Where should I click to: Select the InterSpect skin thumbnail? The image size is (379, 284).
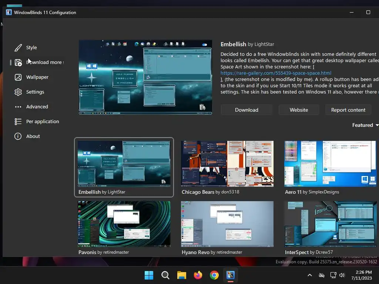[331, 224]
